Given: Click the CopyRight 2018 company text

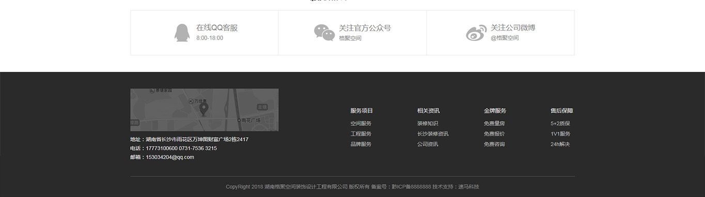Looking at the screenshot, I should click(287, 187).
